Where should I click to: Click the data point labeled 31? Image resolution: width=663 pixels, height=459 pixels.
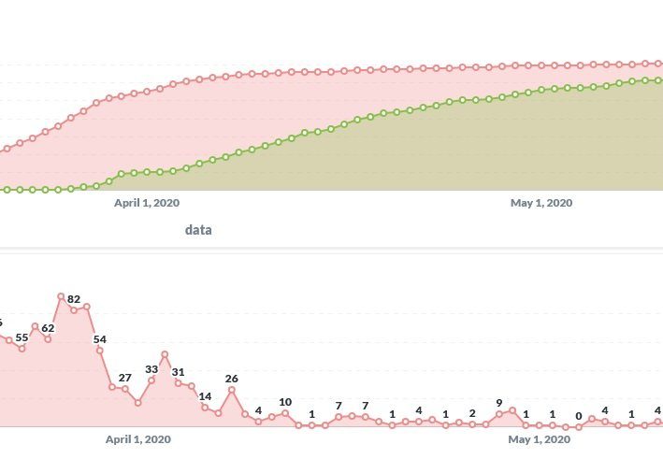(x=178, y=383)
